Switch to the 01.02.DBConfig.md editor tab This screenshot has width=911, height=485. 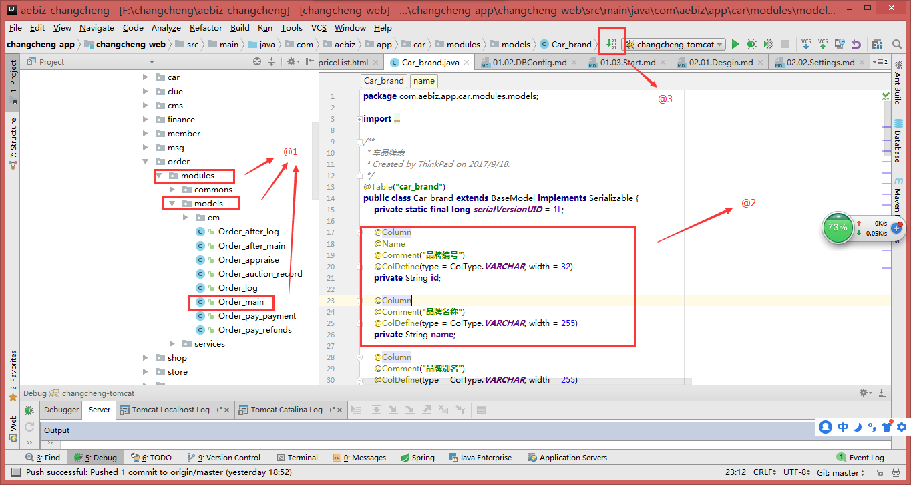tap(529, 62)
